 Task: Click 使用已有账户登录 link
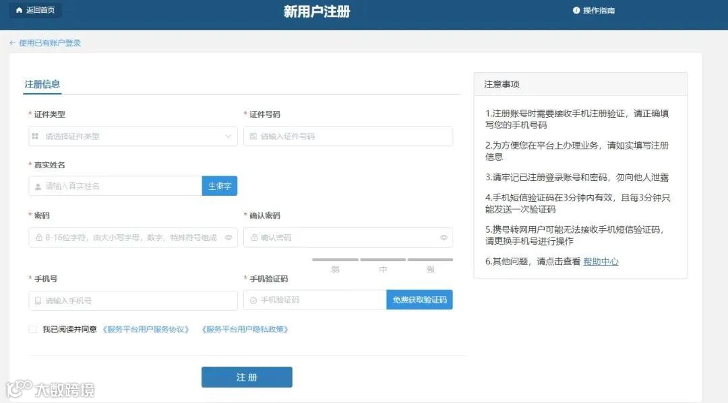pyautogui.click(x=50, y=43)
